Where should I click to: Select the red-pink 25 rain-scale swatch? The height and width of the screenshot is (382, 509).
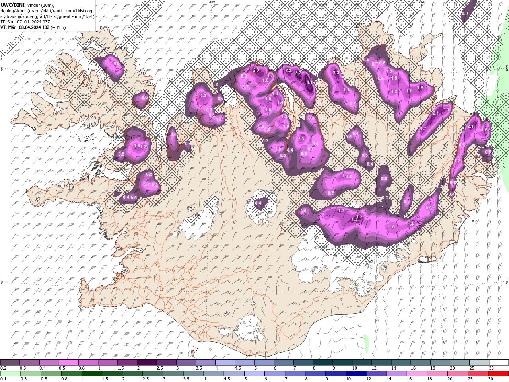pyautogui.click(x=479, y=374)
